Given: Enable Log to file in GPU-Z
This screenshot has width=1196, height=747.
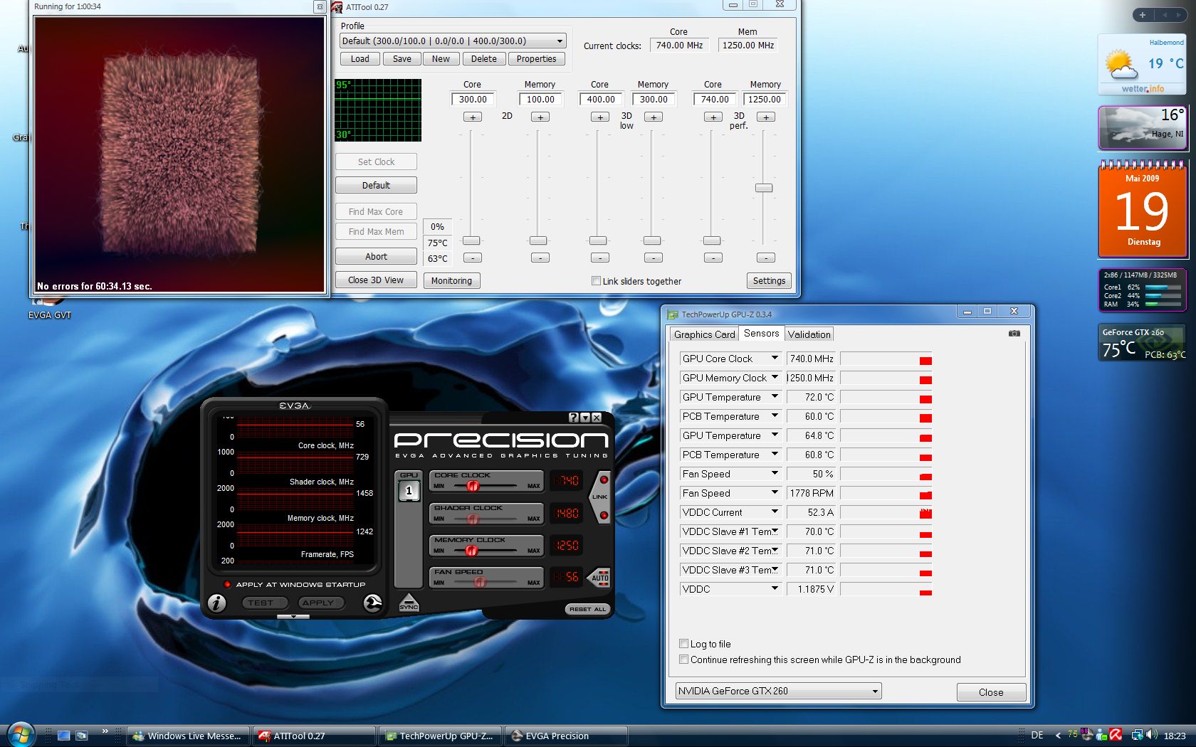Looking at the screenshot, I should 684,644.
